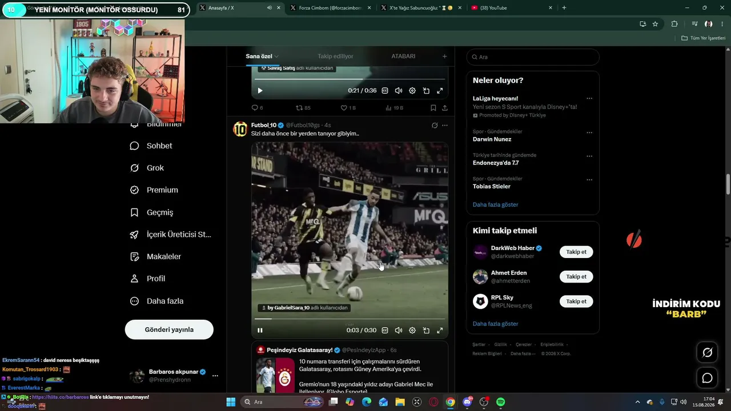Mute the 0:21 / 0:36 video
The height and width of the screenshot is (411, 731).
(x=399, y=91)
